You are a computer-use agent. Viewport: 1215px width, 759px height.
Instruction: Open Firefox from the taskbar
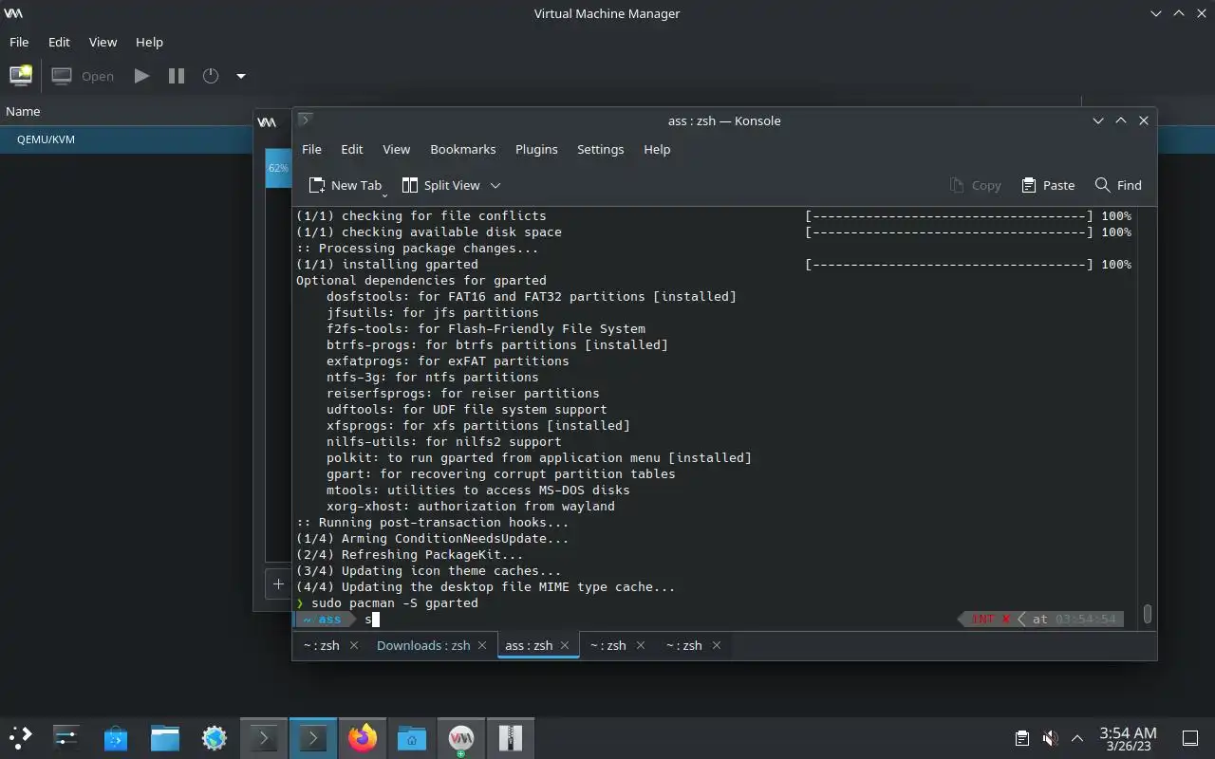[363, 737]
